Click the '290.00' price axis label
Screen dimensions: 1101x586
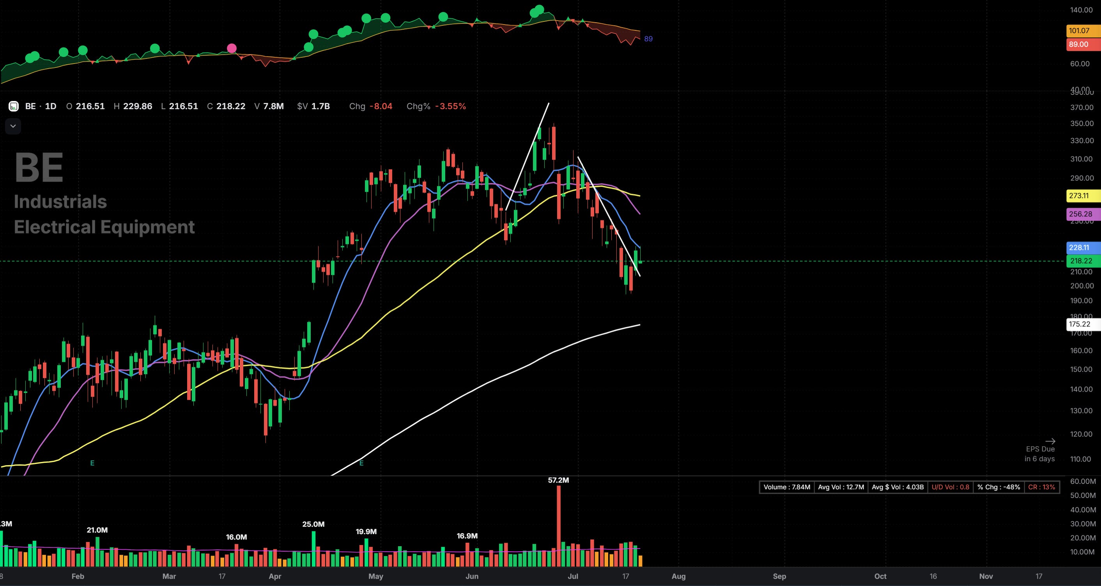(1082, 178)
